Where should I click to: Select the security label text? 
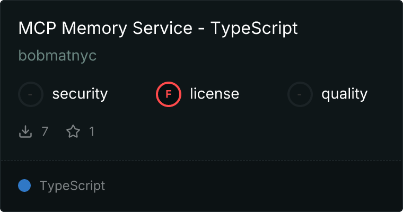pos(80,94)
